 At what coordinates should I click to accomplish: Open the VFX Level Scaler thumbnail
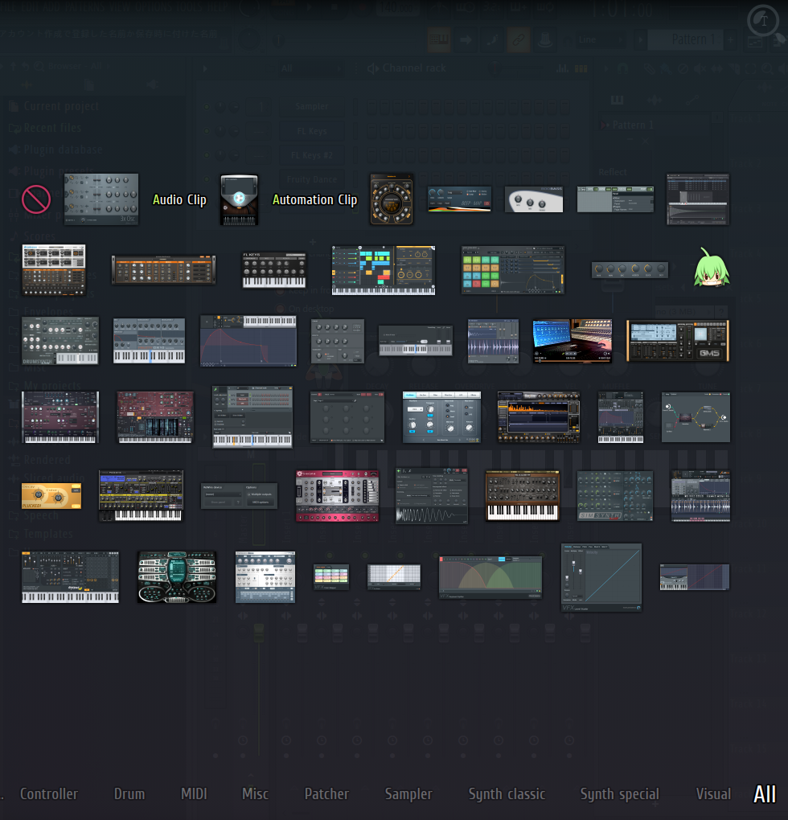[601, 577]
